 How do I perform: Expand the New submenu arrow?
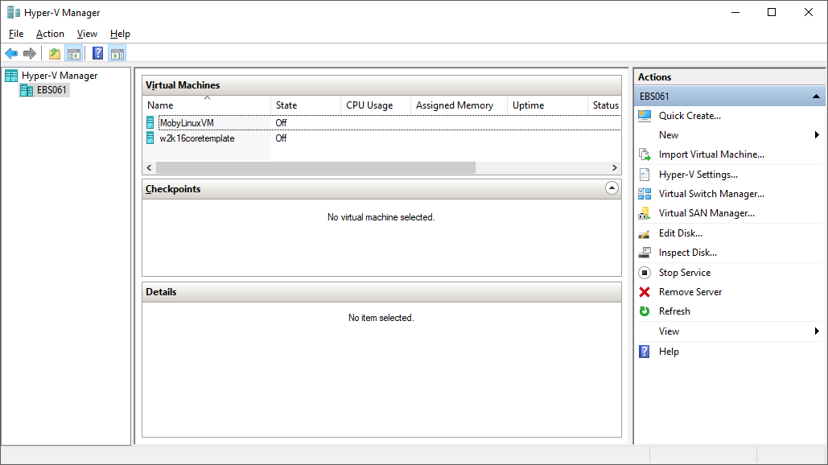pyautogui.click(x=817, y=135)
